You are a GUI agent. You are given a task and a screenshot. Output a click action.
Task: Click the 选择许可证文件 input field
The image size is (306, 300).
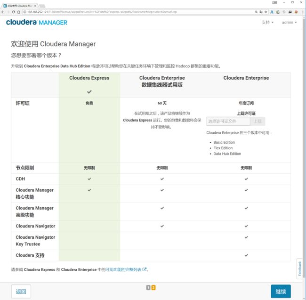point(228,121)
